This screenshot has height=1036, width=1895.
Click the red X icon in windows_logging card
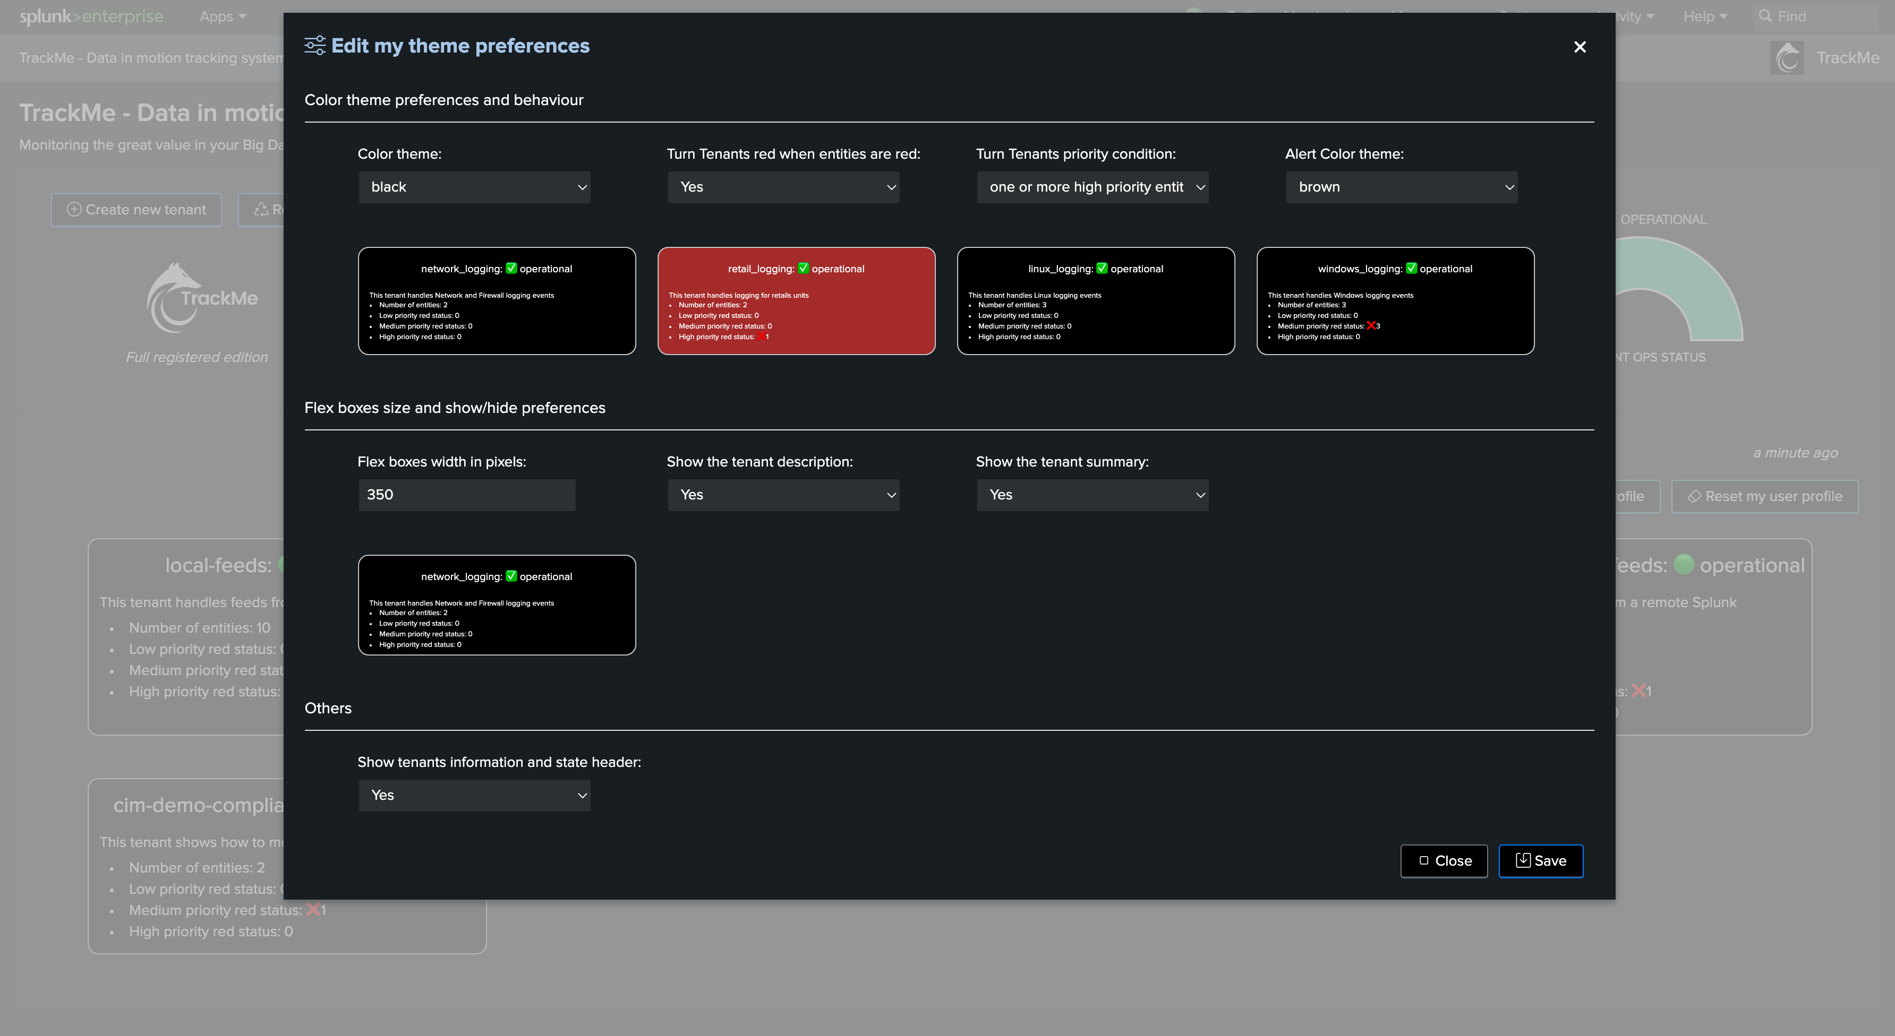[x=1371, y=326]
